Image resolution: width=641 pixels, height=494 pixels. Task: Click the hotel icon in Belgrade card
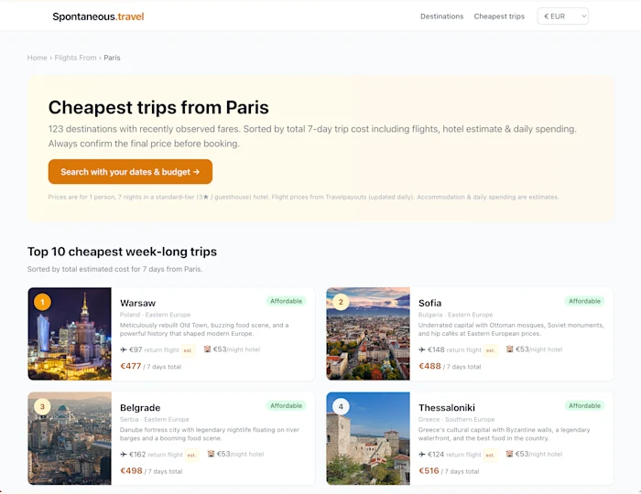(211, 454)
